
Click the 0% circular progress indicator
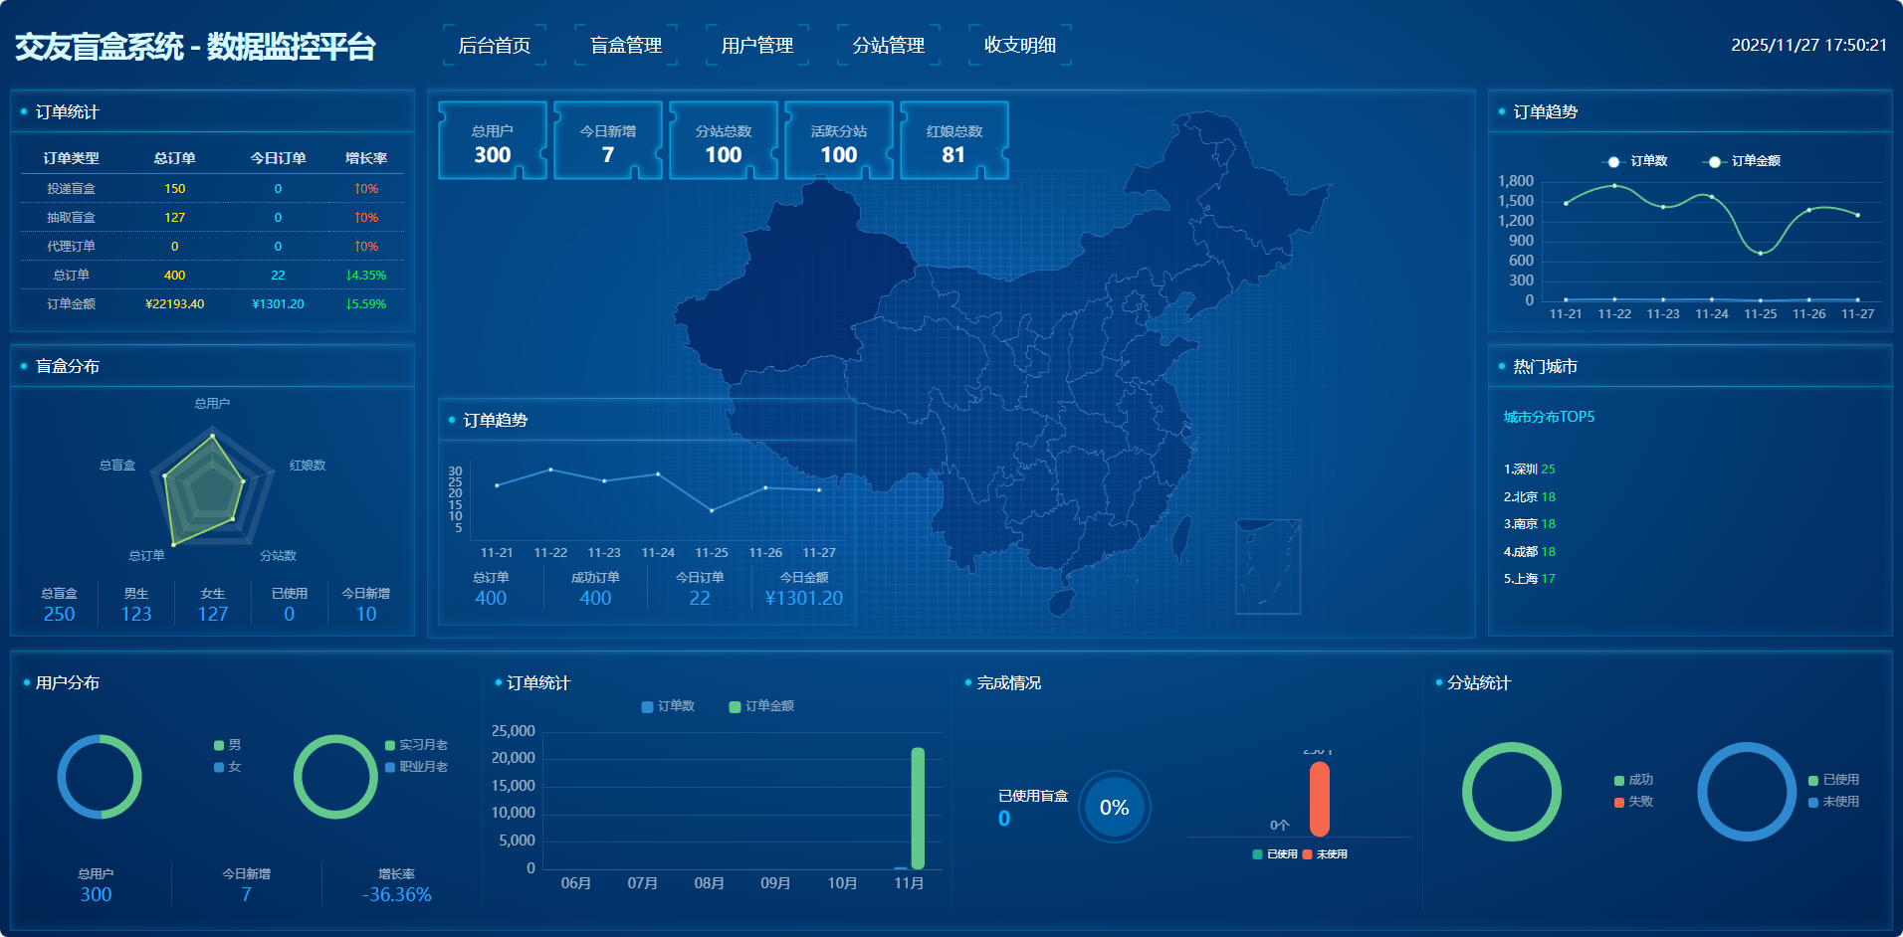pyautogui.click(x=1114, y=808)
